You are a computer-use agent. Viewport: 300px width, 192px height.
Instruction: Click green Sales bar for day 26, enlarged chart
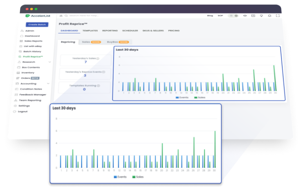point(194,152)
